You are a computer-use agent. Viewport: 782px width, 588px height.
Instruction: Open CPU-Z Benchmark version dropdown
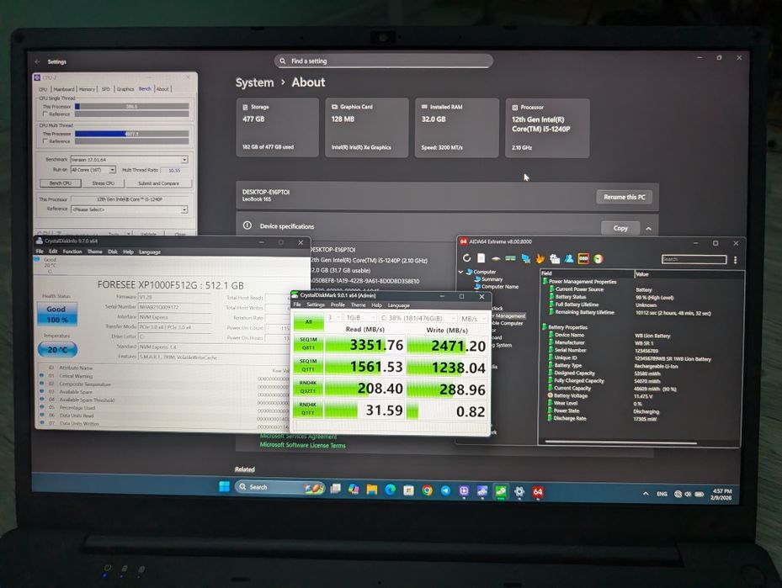coord(129,160)
